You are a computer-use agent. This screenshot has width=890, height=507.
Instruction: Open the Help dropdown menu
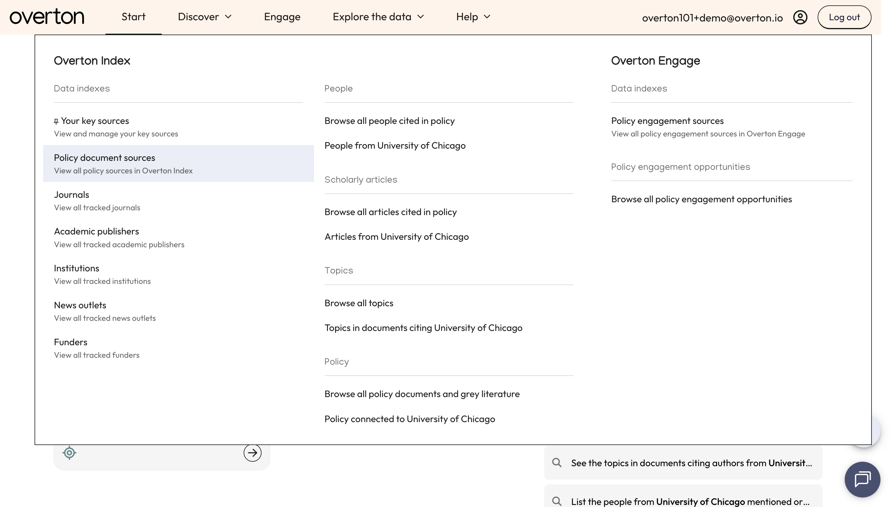tap(473, 17)
